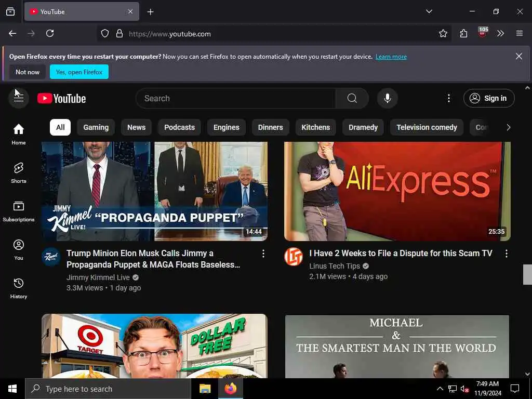The width and height of the screenshot is (532, 399).
Task: Open Windows Start menu
Action: click(x=12, y=389)
